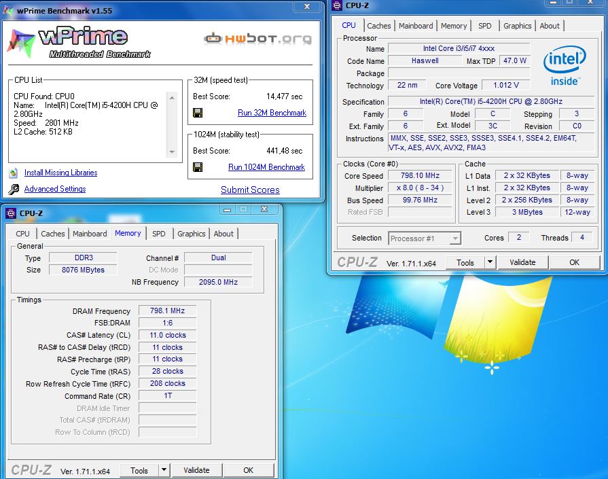The width and height of the screenshot is (608, 479).
Task: Click scroll down arrow in CPU List
Action: coord(172,152)
